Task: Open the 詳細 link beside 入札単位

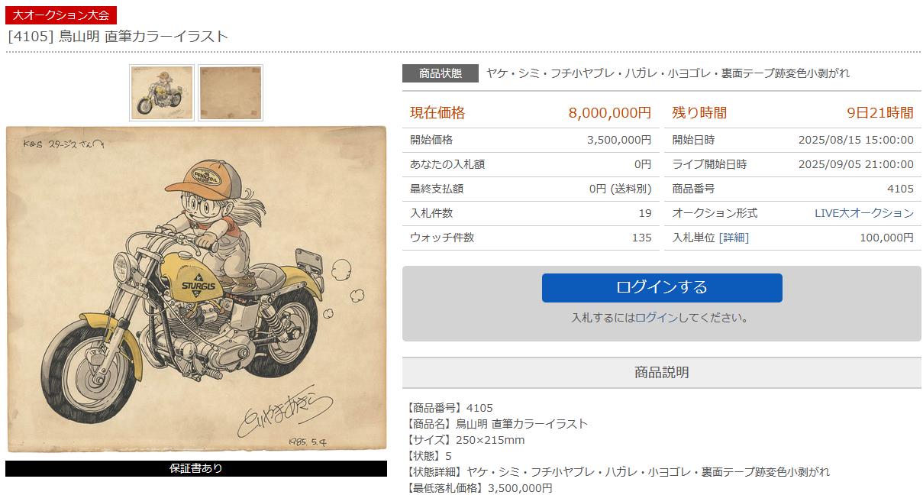Action: click(x=734, y=238)
